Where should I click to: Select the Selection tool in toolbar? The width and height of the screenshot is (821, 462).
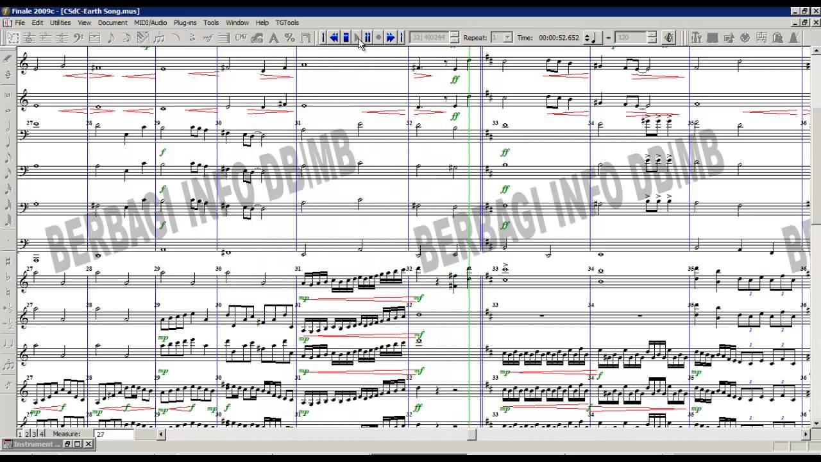[13, 38]
